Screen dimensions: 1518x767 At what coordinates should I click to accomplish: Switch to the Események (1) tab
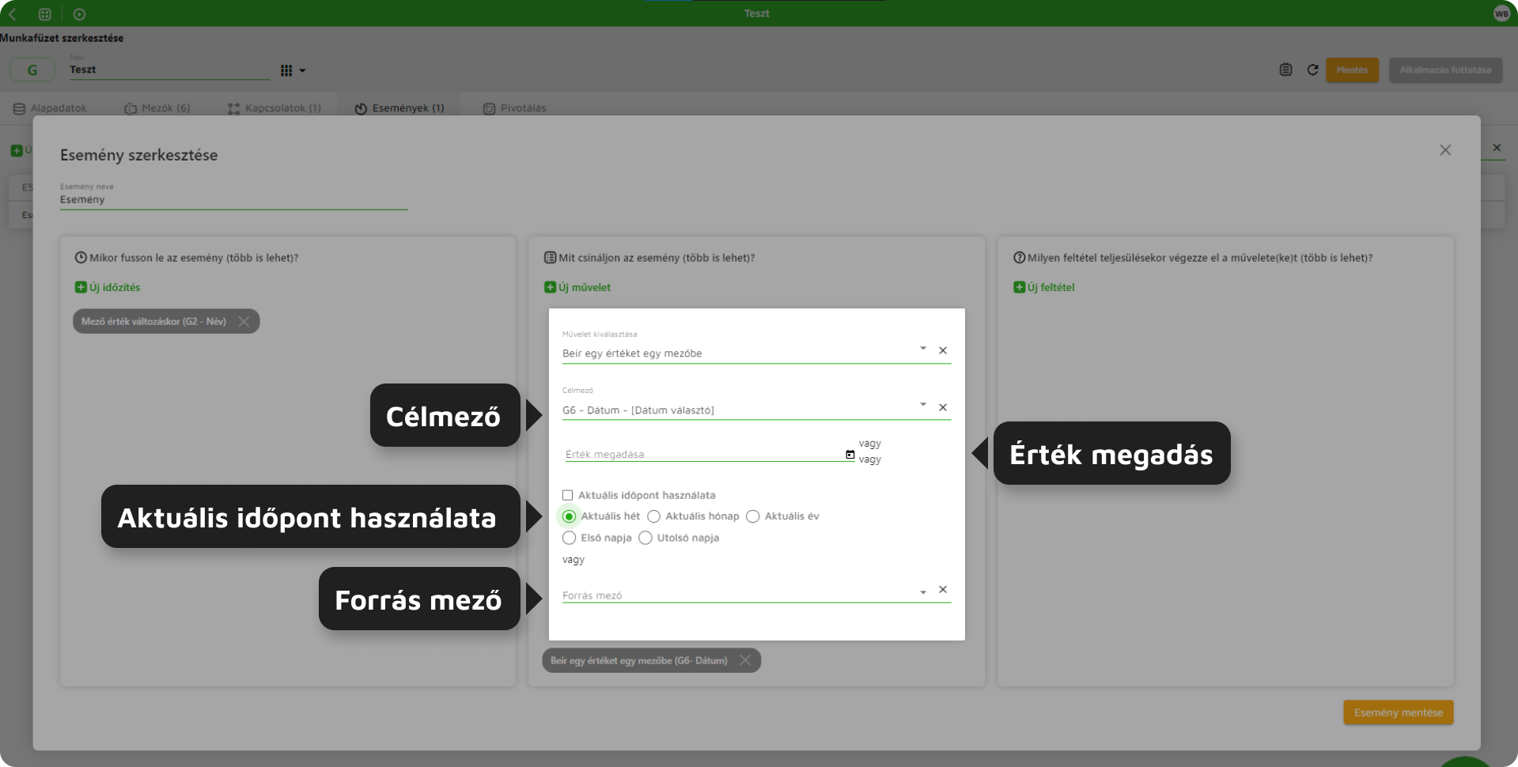pyautogui.click(x=399, y=108)
